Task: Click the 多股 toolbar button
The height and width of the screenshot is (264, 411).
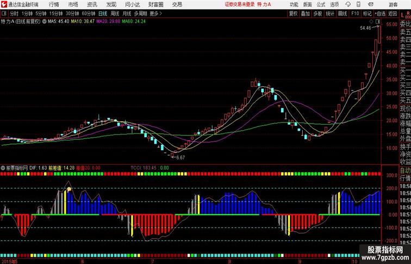Action: (x=317, y=14)
